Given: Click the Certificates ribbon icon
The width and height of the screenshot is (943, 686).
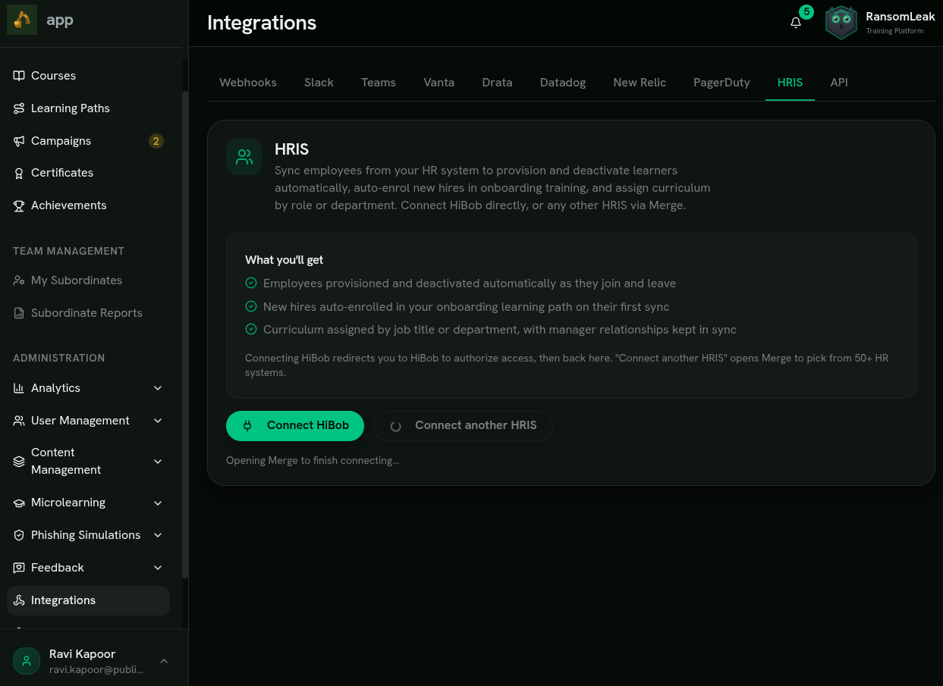Looking at the screenshot, I should 19,173.
